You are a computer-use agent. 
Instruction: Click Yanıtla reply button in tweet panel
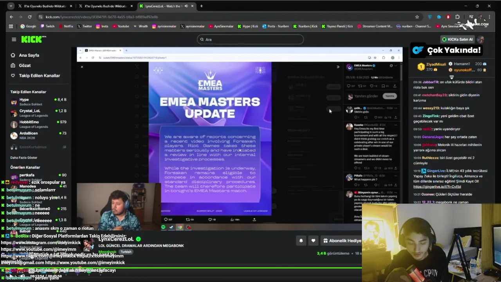pyautogui.click(x=389, y=96)
